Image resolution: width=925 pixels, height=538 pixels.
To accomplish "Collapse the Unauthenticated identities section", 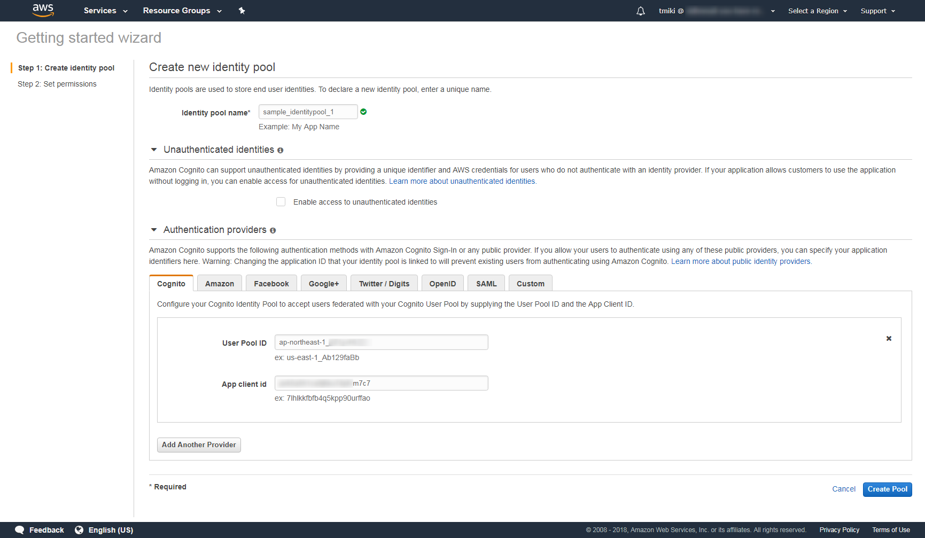I will (x=154, y=150).
